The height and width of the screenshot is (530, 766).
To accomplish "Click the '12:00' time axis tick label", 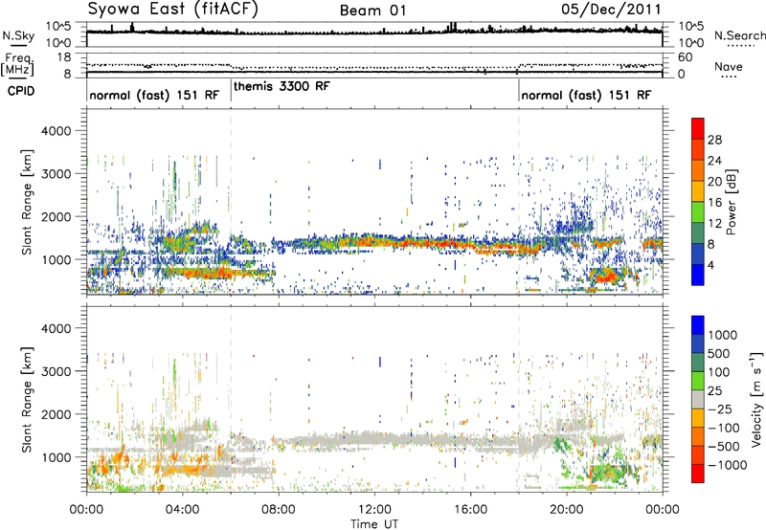I will coord(374,509).
